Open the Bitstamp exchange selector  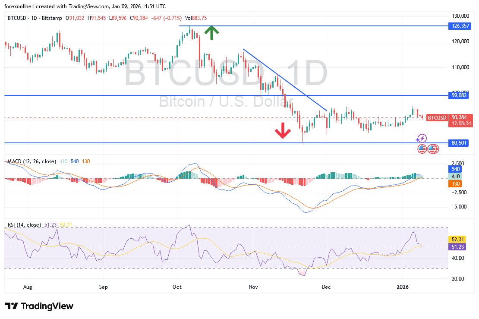[52, 18]
